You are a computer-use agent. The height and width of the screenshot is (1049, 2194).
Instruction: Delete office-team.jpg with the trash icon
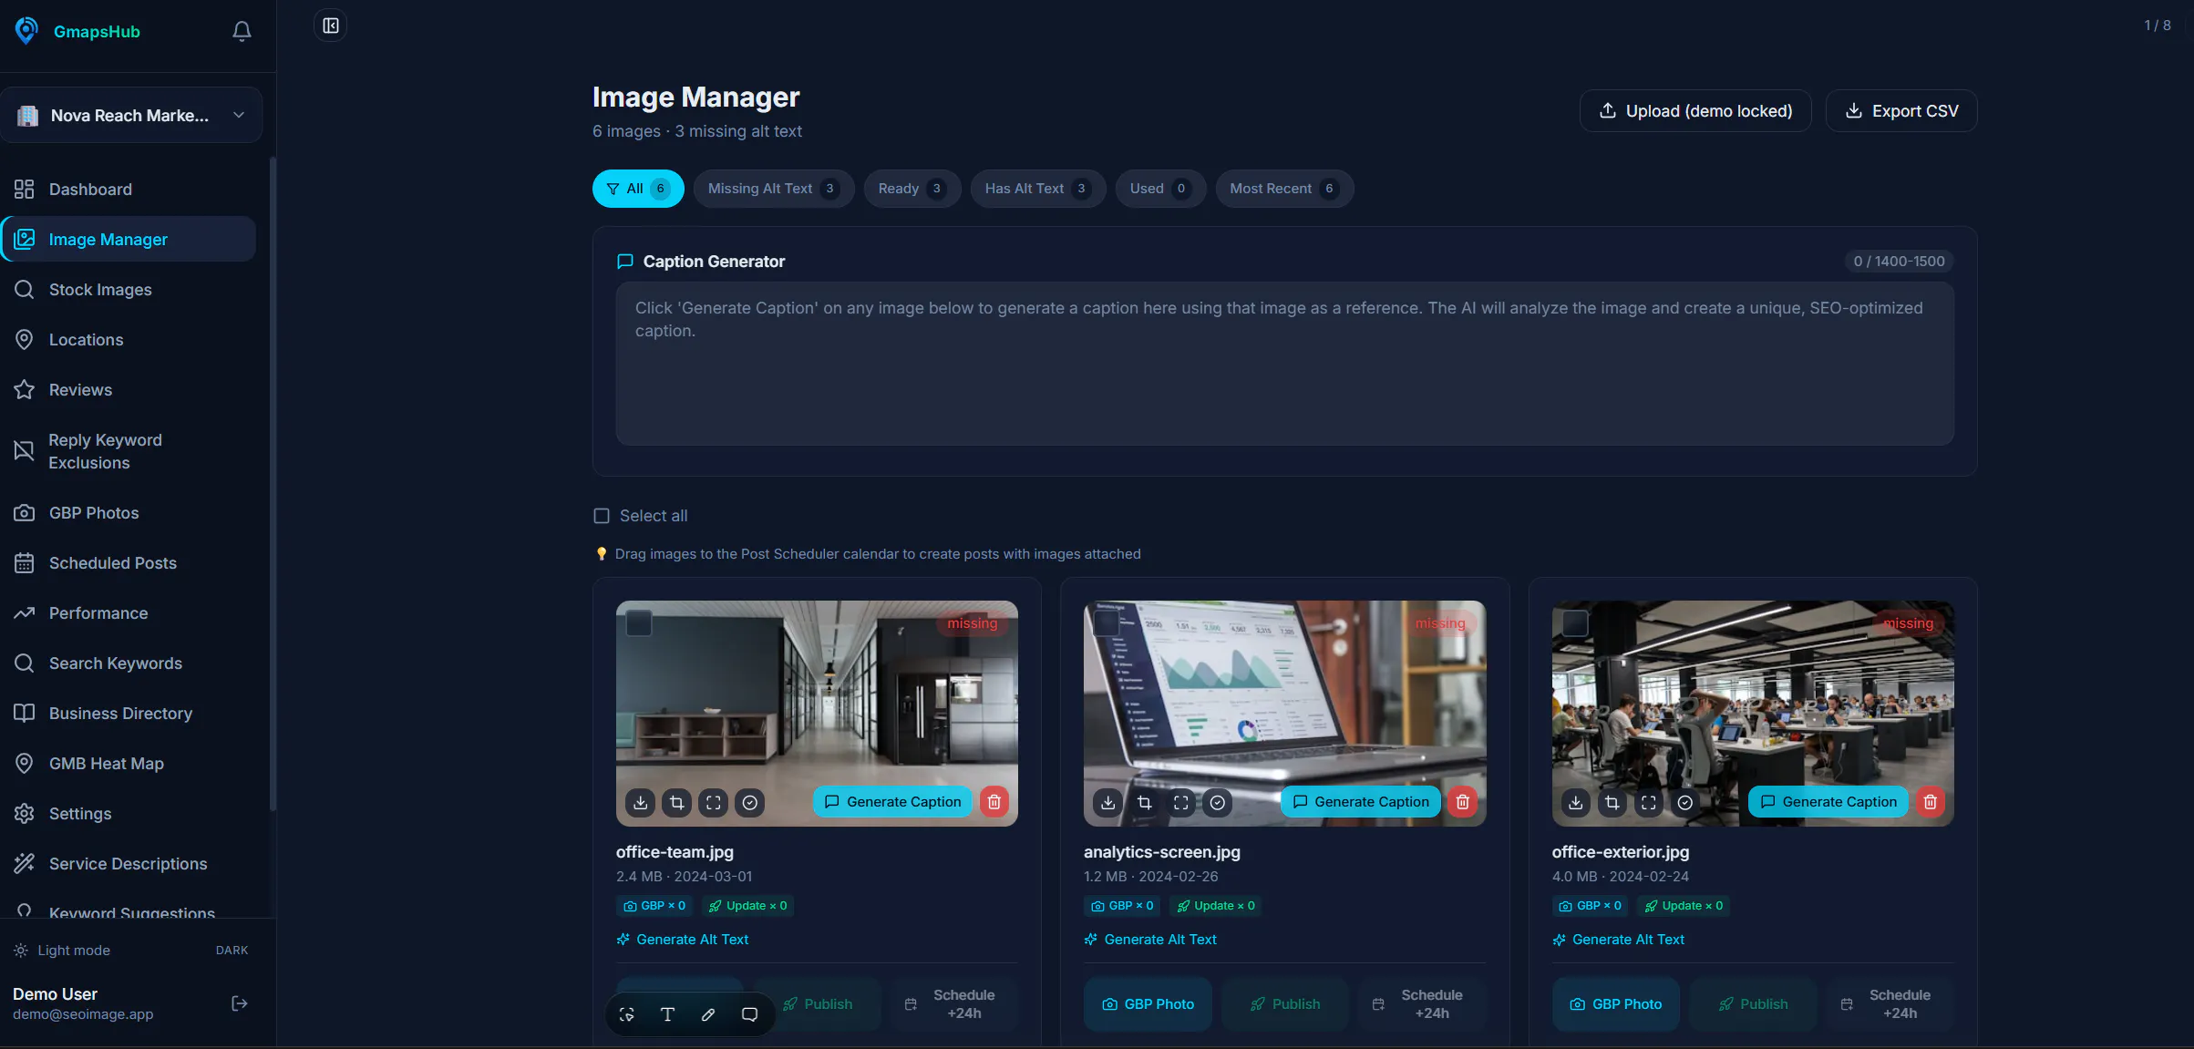(x=994, y=802)
